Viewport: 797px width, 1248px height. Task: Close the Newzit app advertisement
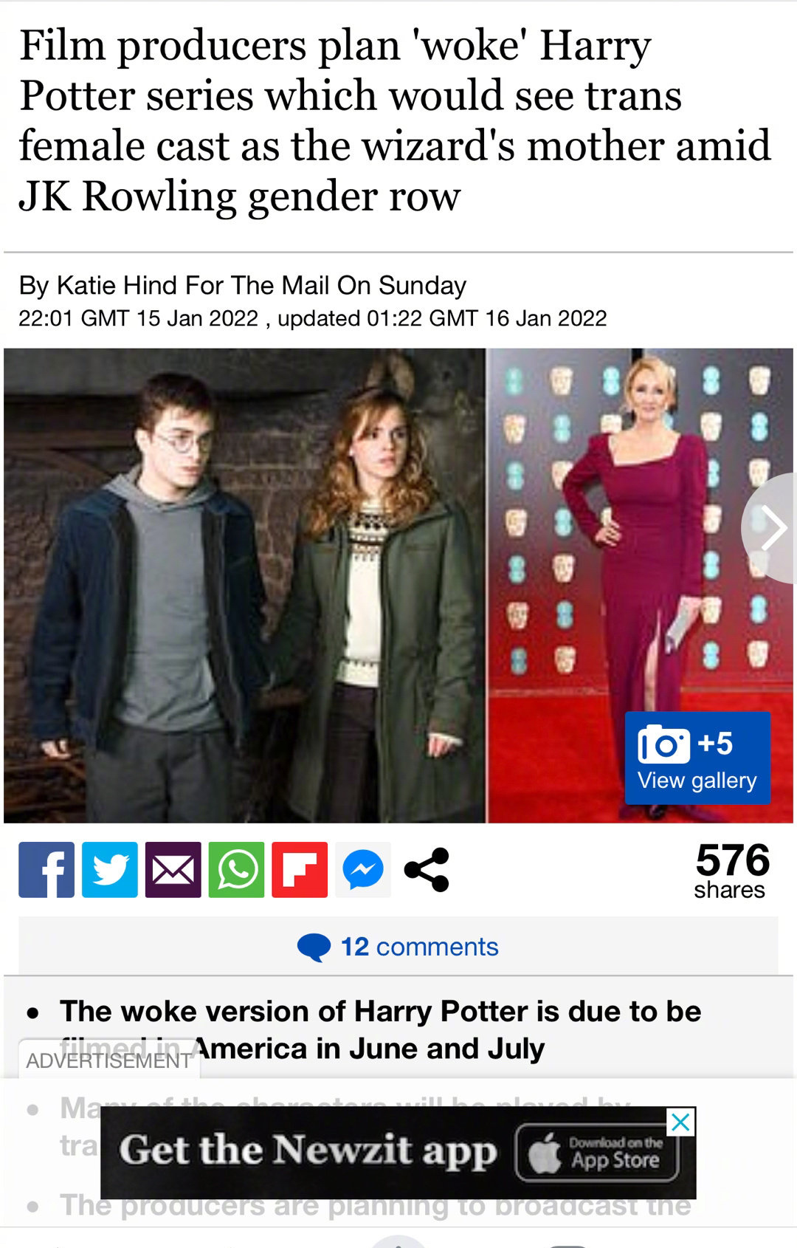[680, 1122]
